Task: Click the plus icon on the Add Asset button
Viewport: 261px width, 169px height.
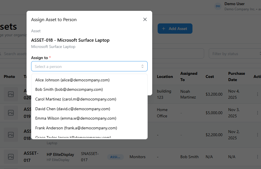Action: click(x=163, y=29)
